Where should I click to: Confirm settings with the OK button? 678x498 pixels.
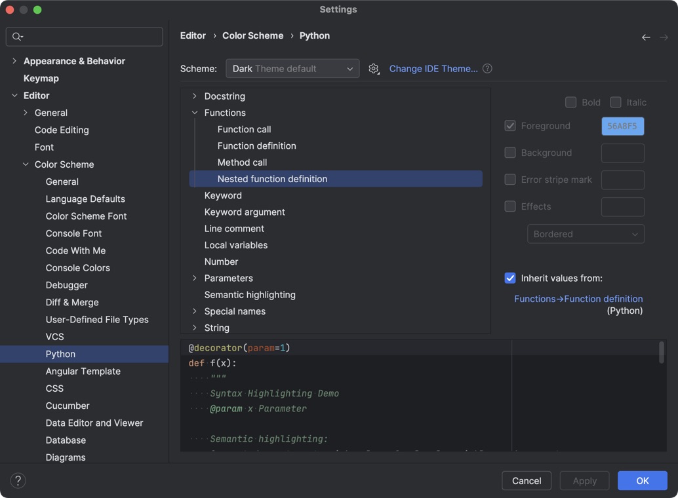pos(642,480)
